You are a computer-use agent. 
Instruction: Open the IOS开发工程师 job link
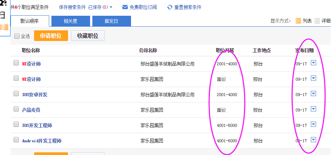pos(37,125)
